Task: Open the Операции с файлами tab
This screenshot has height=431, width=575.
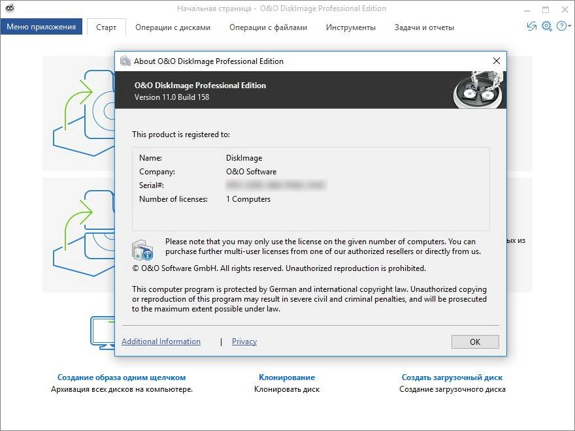Action: point(268,27)
